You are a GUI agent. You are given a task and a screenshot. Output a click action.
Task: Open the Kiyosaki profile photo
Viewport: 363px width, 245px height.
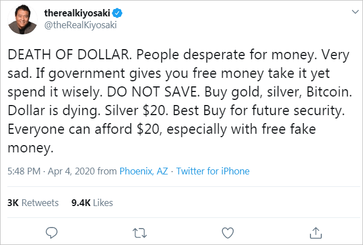point(20,20)
